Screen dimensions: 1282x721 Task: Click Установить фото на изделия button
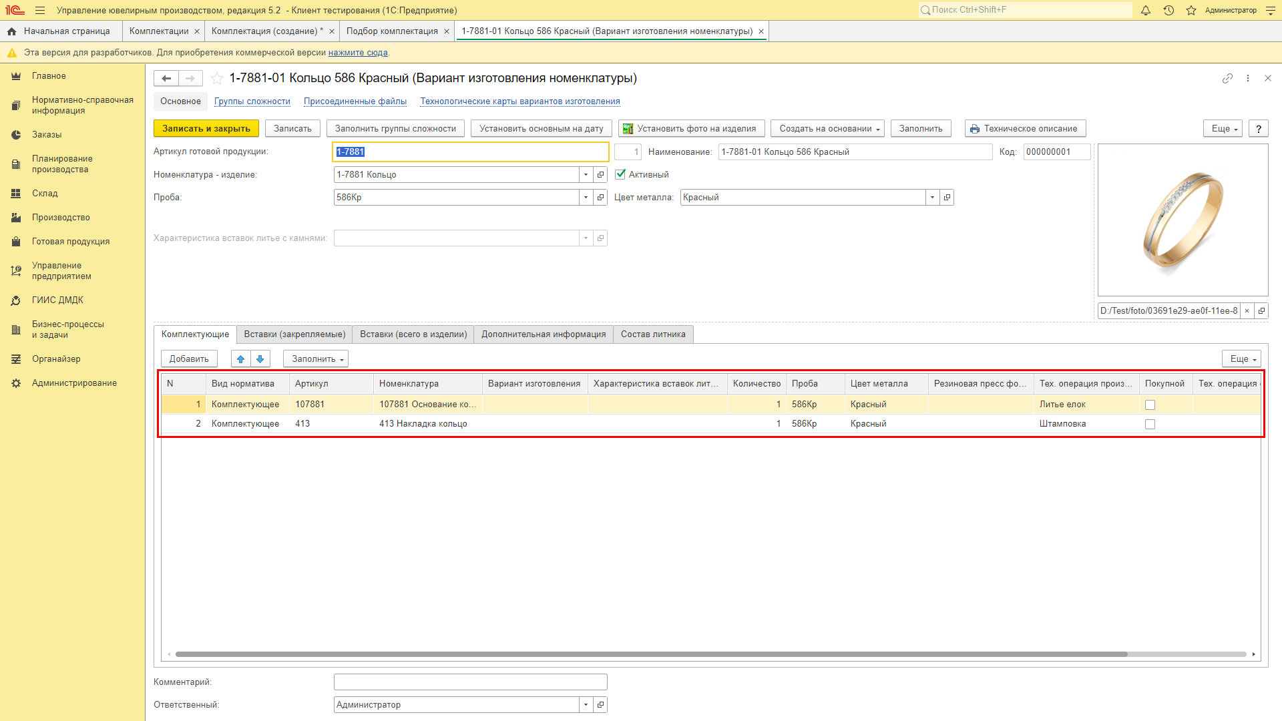pos(691,129)
